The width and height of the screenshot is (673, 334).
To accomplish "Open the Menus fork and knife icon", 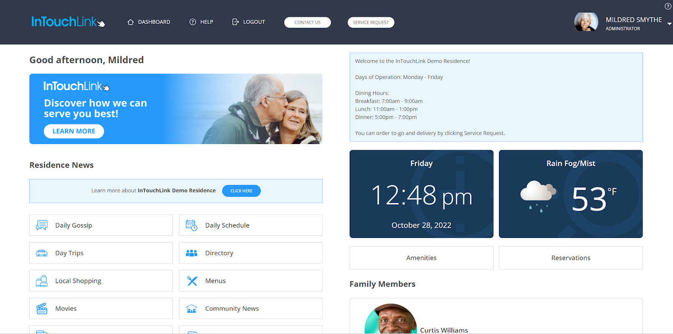I will tap(192, 281).
